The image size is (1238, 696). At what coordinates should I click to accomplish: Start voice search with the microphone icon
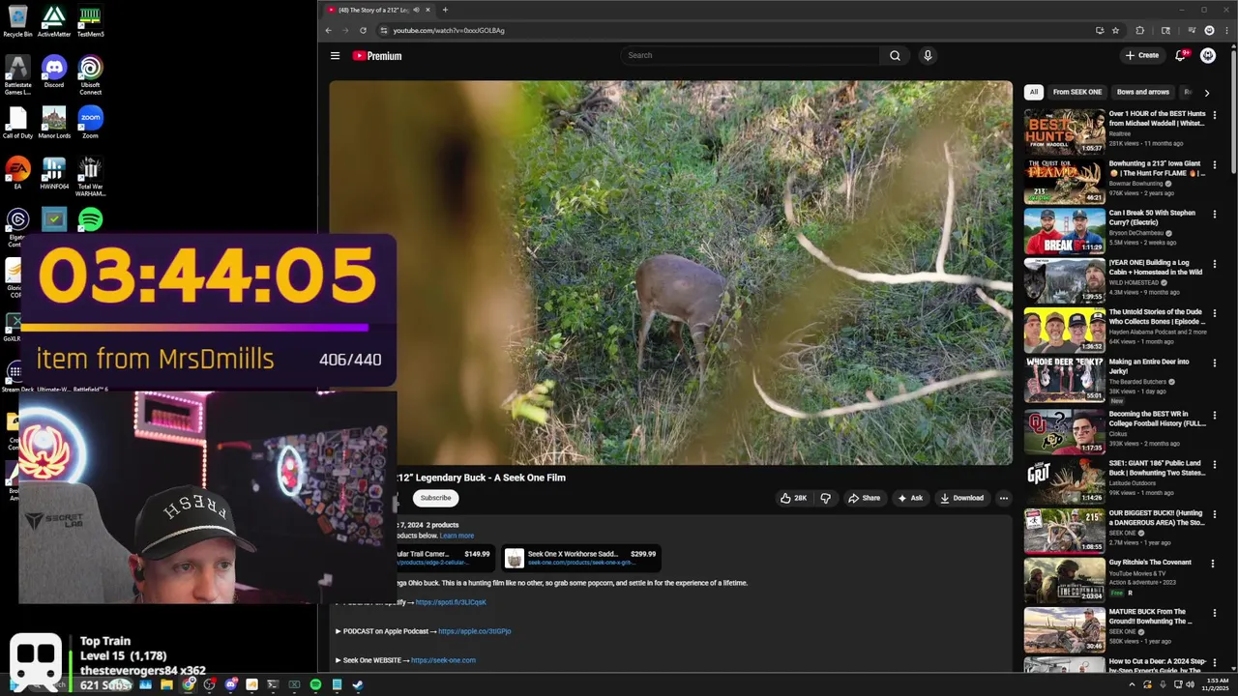coord(928,56)
